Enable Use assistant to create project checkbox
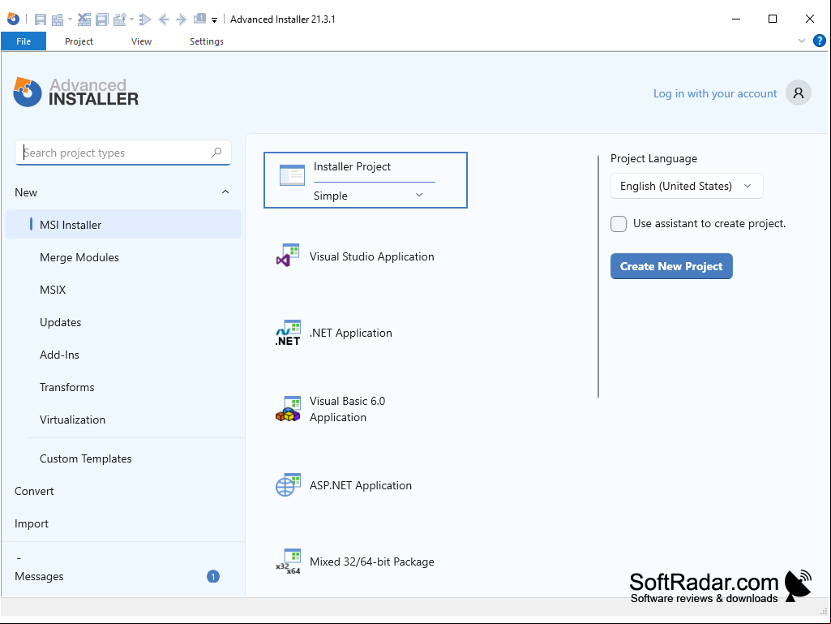The width and height of the screenshot is (831, 624). 619,224
